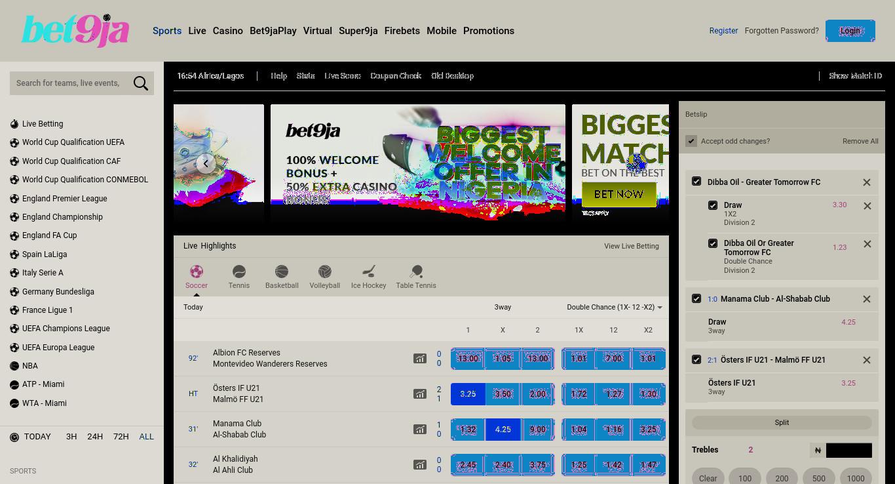Open Live Betting in sidebar
The width and height of the screenshot is (895, 484).
[x=43, y=124]
